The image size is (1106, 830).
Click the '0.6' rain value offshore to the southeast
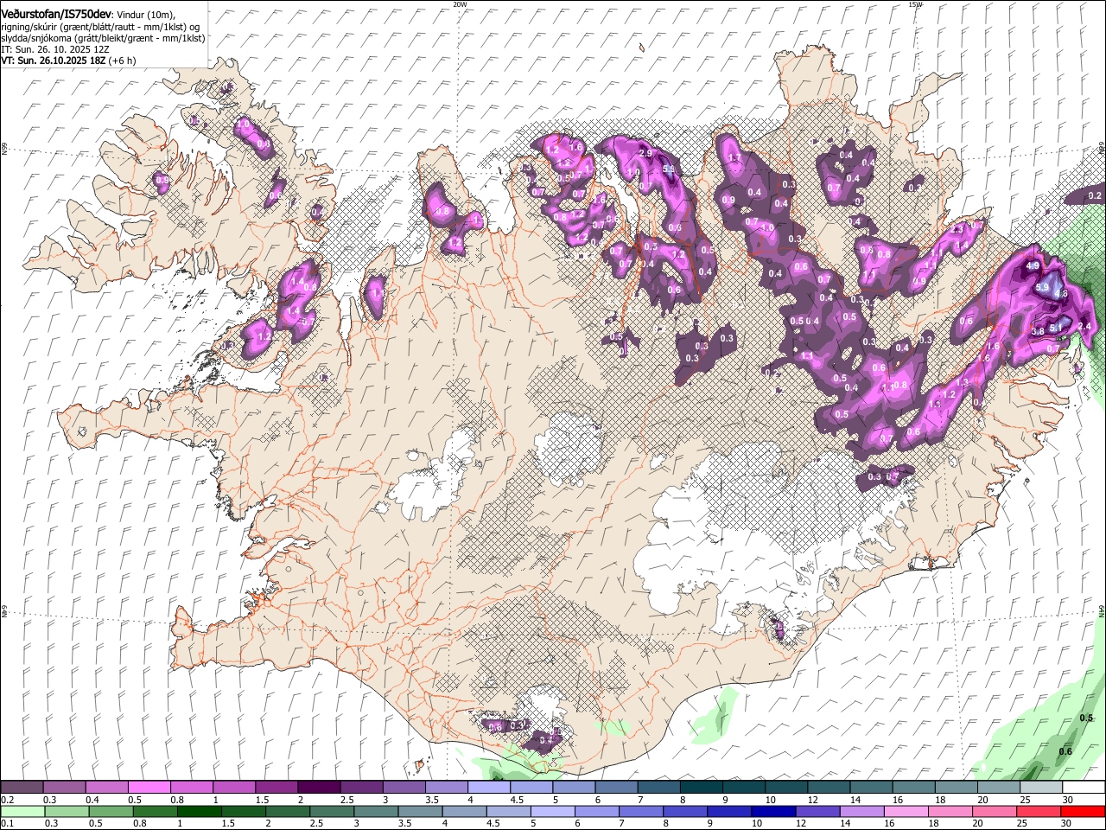[x=1065, y=751]
